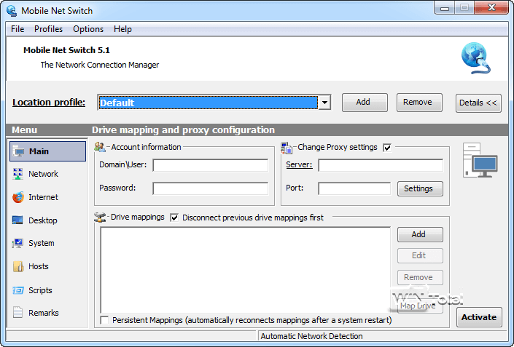Open proxy Settings button
Screen dimensions: 514x347
[x=420, y=188]
